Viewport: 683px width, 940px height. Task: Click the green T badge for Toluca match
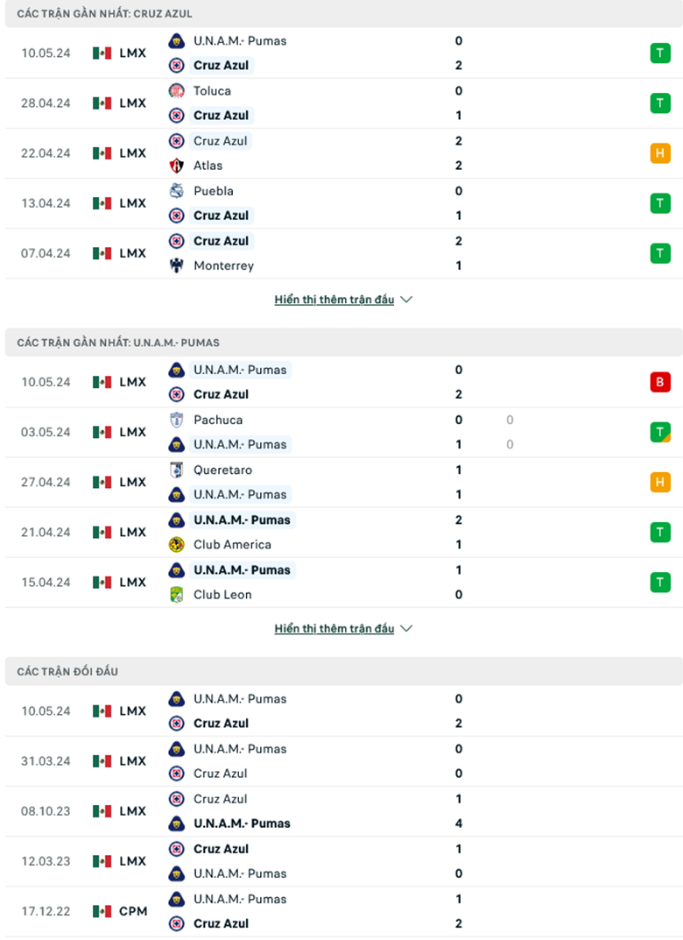tap(660, 103)
